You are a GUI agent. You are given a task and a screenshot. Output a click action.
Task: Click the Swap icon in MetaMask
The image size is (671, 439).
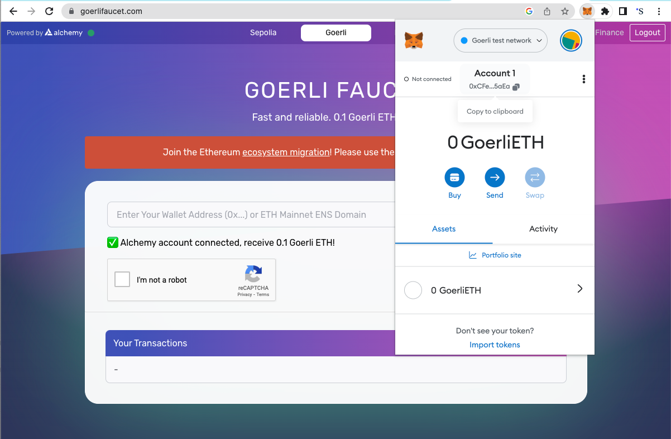coord(535,178)
